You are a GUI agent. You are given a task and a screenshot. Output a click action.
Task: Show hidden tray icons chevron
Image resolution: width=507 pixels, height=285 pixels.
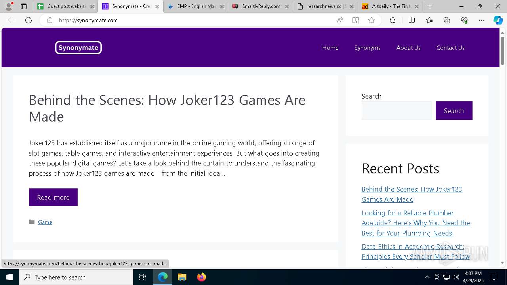[x=427, y=277]
